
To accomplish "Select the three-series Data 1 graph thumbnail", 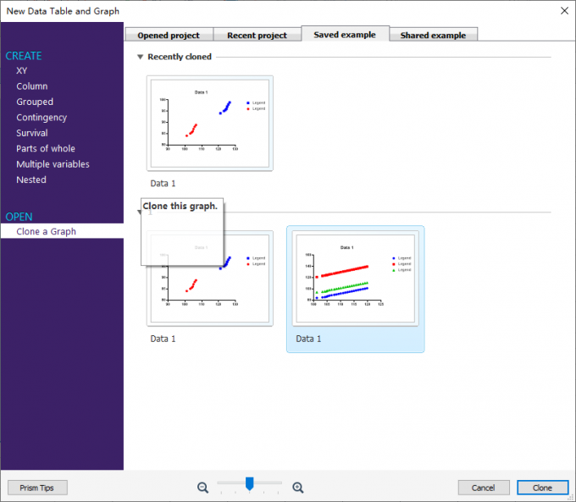I will 355,279.
